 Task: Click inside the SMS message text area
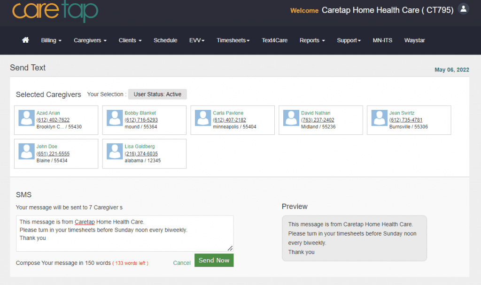[124, 233]
